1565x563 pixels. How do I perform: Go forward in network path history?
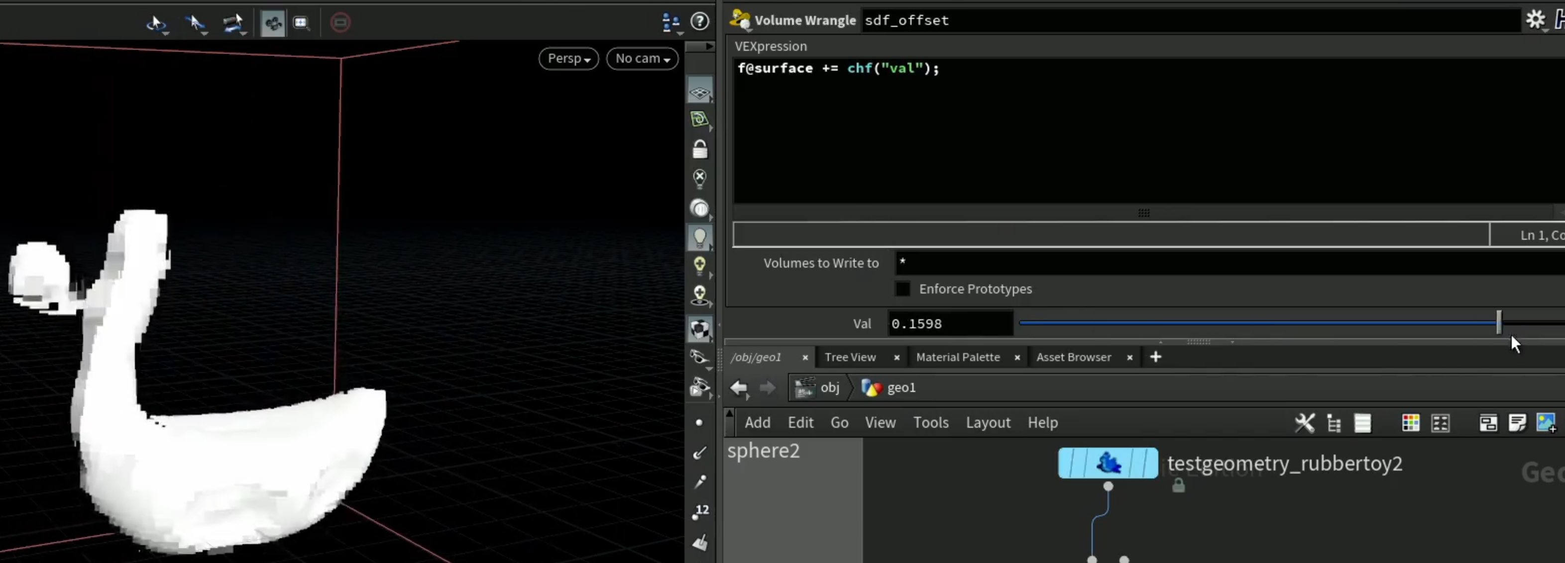point(767,387)
